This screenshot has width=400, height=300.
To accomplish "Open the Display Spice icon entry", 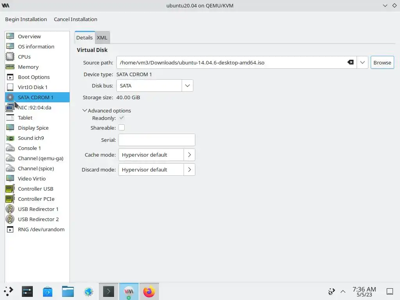I will pos(10,128).
